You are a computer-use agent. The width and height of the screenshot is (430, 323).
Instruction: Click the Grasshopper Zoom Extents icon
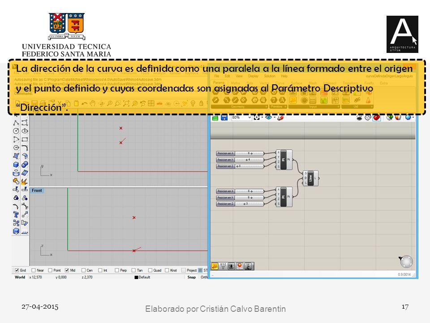click(x=257, y=117)
